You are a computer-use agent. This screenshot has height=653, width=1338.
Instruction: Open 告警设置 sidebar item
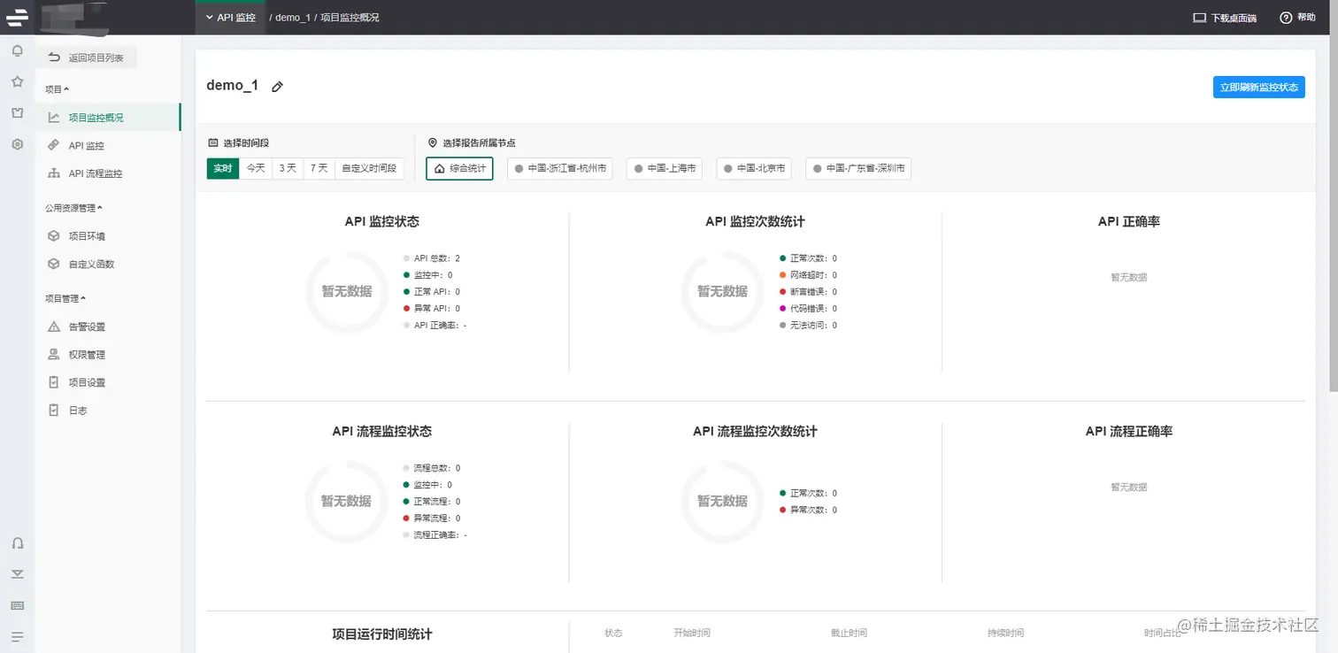pyautogui.click(x=108, y=326)
